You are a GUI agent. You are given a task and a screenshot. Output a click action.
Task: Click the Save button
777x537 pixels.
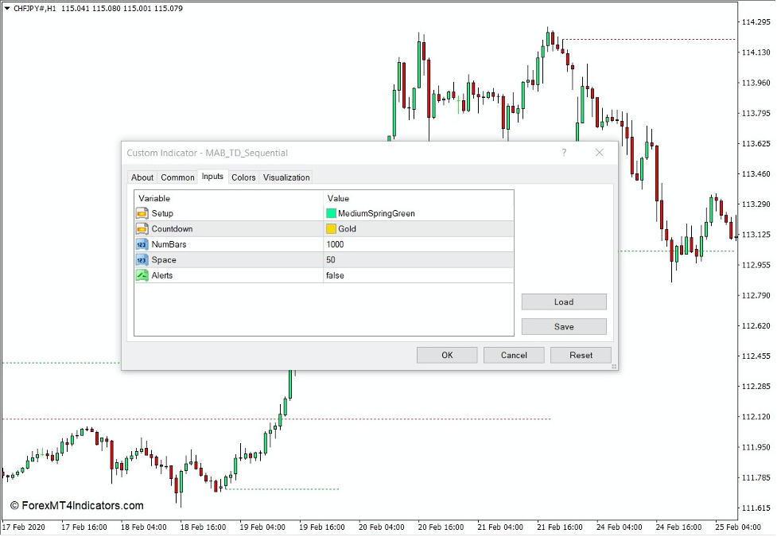coord(563,326)
